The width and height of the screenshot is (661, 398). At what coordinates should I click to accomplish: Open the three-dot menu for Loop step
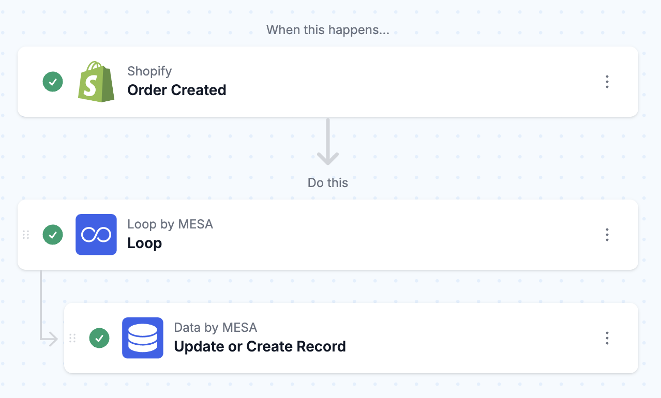[x=607, y=235]
